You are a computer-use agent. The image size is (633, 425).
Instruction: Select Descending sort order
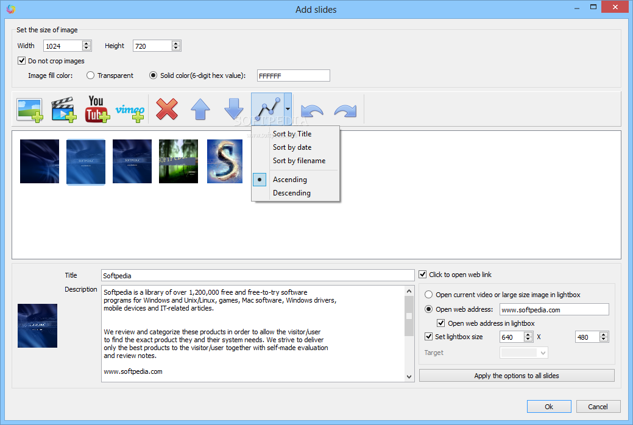coord(291,193)
